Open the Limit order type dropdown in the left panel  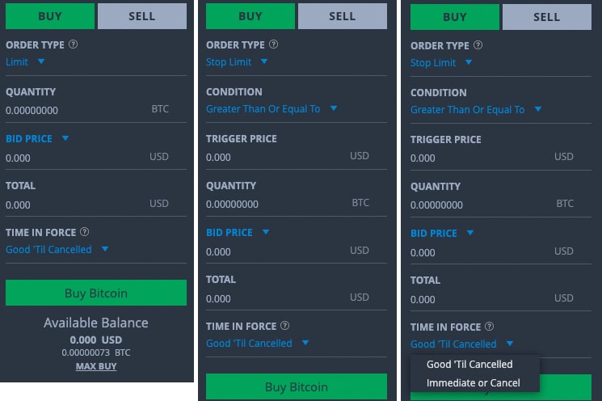25,61
